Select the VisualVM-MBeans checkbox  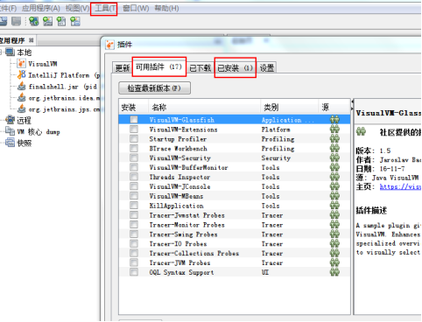[x=134, y=196]
